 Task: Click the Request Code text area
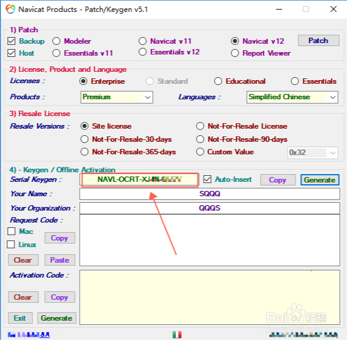point(210,240)
